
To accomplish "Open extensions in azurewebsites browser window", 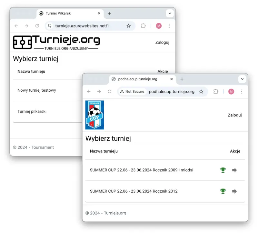I will pyautogui.click(x=143, y=26).
